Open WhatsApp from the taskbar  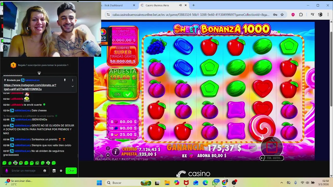(x=215, y=183)
